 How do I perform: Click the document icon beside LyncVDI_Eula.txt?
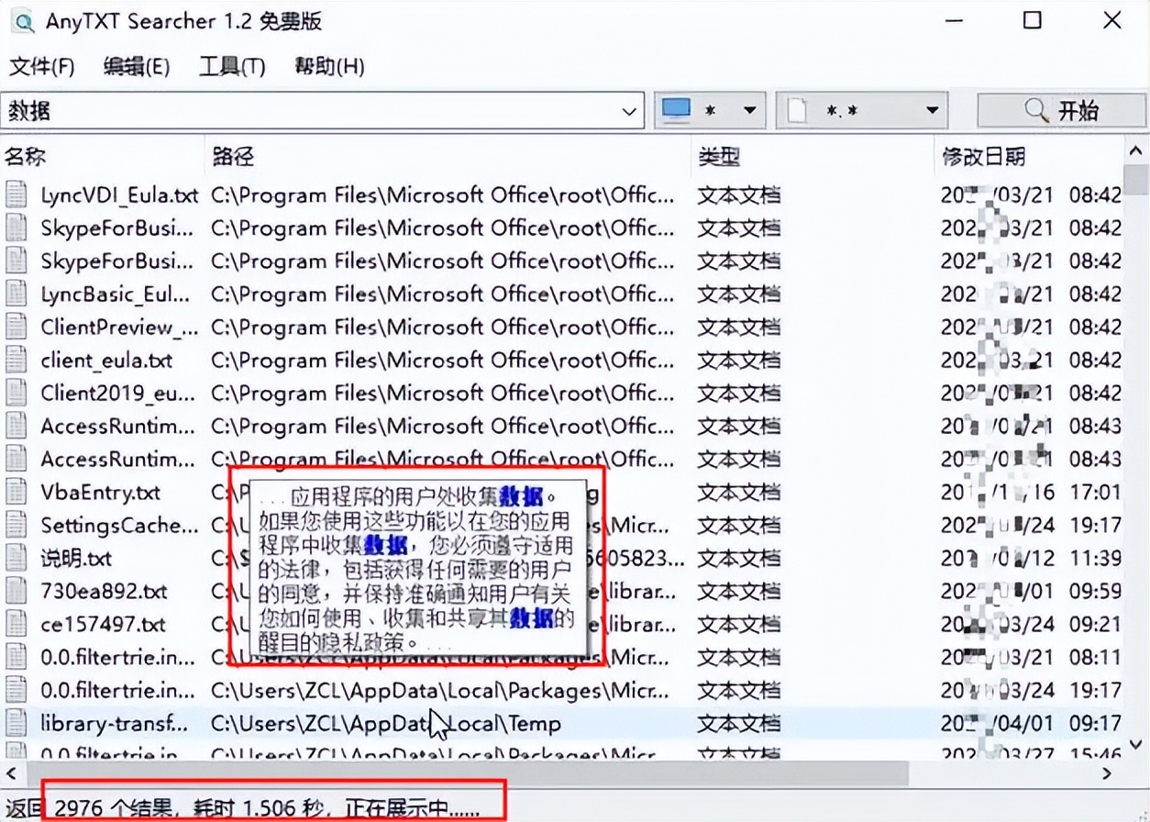(x=16, y=194)
